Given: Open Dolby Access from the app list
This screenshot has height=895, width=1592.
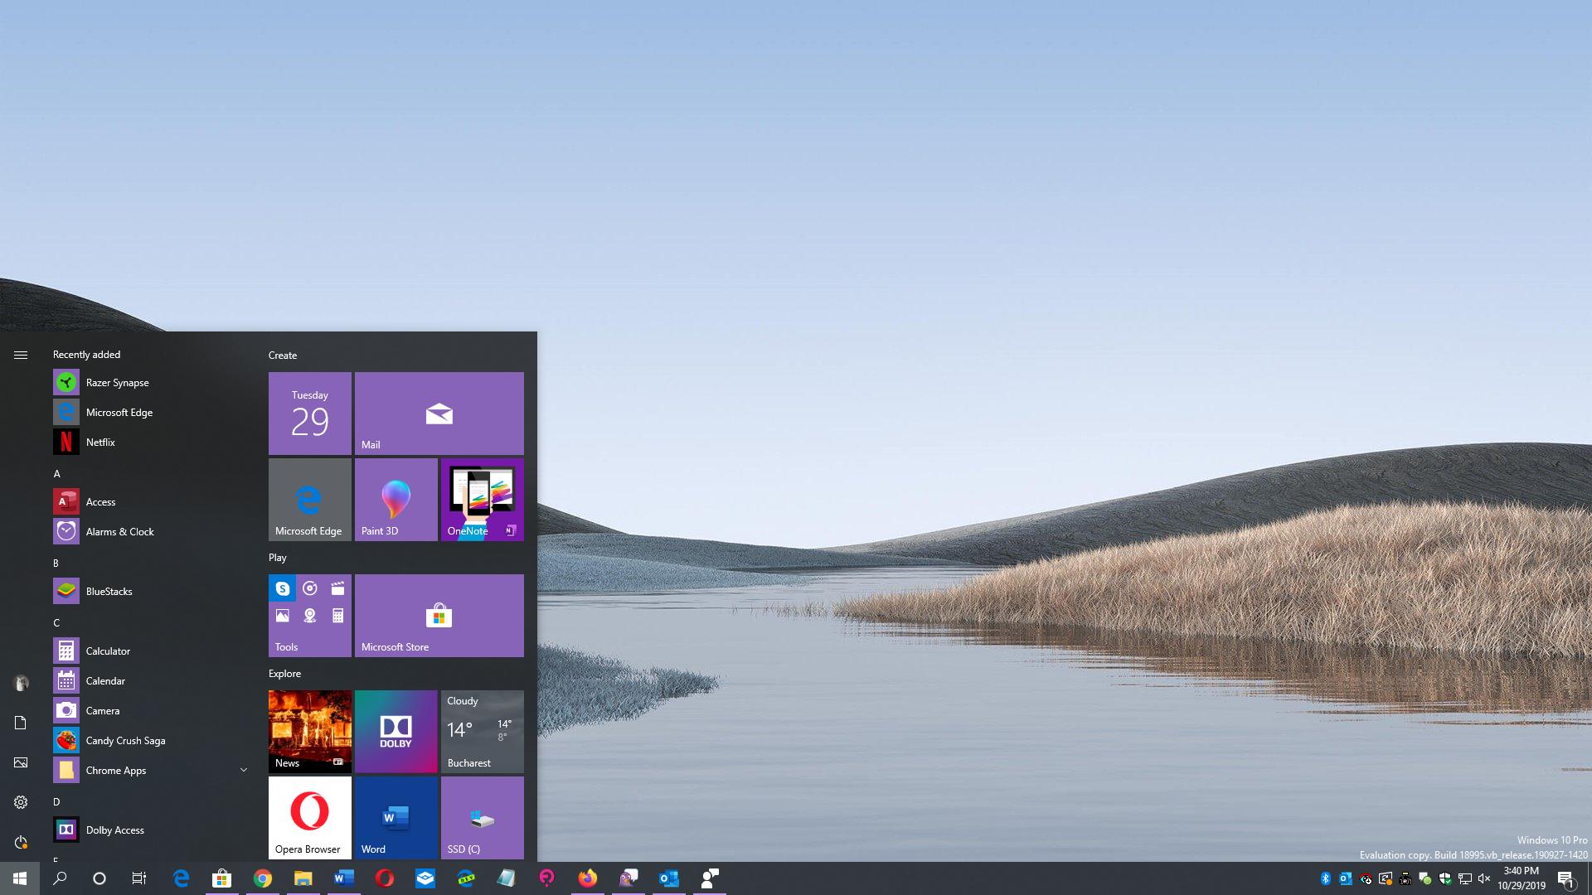Looking at the screenshot, I should click(x=149, y=830).
